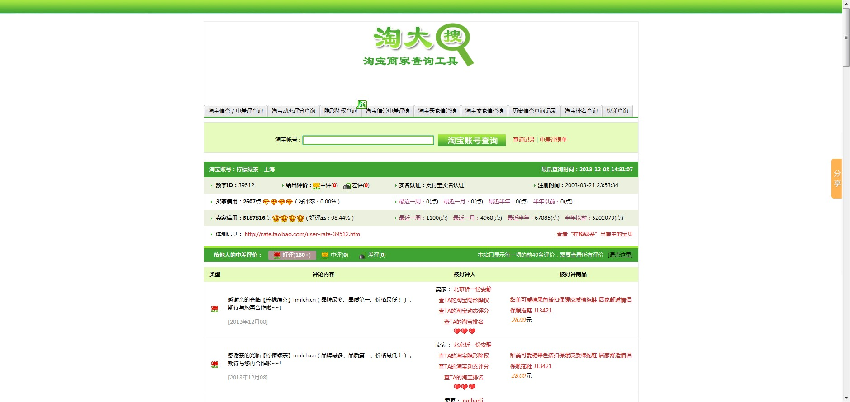Select the 淘宝信誉中差评榜 tab
850x402 pixels.
point(388,111)
